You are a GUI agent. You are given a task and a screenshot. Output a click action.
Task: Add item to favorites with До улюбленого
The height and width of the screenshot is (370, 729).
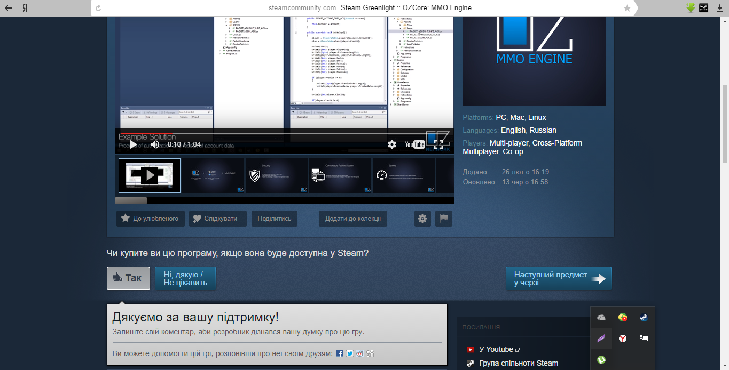tap(151, 219)
